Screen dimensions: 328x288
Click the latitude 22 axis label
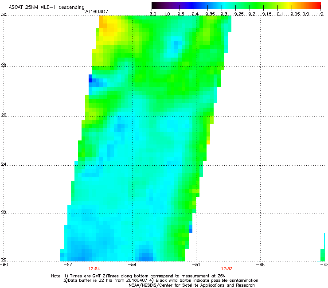coord(4,213)
